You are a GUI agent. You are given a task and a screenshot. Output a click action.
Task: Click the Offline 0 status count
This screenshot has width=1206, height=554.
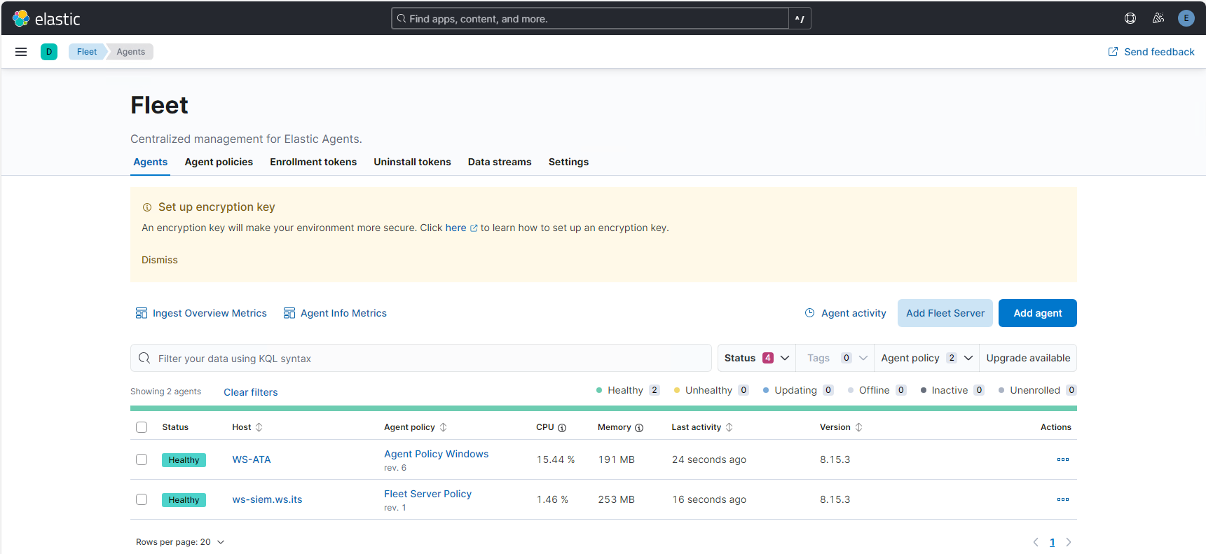click(x=877, y=390)
